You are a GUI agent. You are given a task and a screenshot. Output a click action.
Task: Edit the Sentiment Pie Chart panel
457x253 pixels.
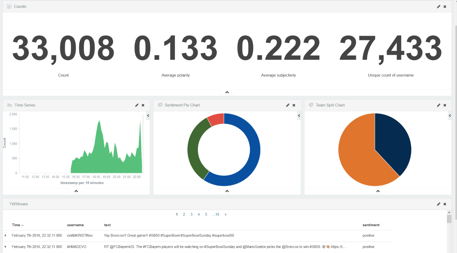coord(288,105)
